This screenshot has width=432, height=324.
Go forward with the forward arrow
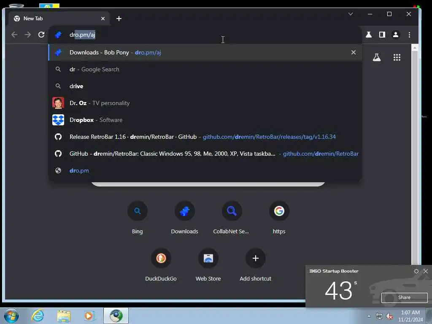coord(28,35)
